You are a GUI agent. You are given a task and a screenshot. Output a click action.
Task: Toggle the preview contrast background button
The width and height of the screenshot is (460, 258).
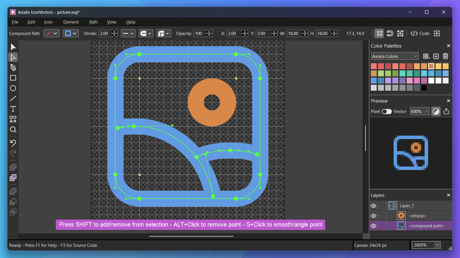point(436,111)
